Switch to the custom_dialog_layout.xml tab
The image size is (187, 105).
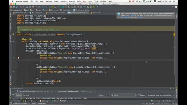click(x=56, y=13)
